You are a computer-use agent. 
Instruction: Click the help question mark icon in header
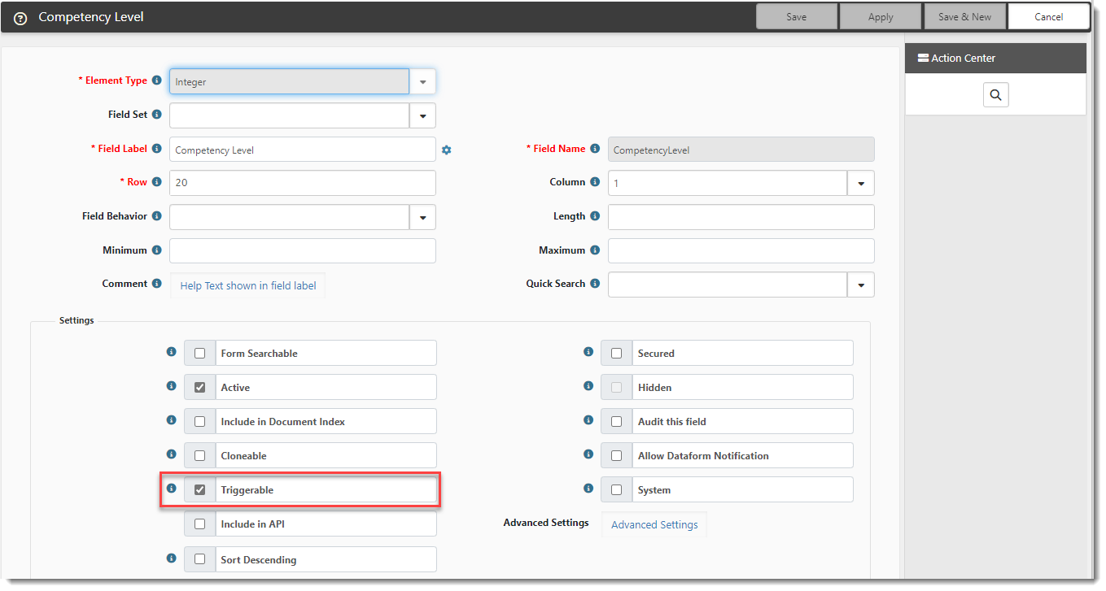click(21, 18)
